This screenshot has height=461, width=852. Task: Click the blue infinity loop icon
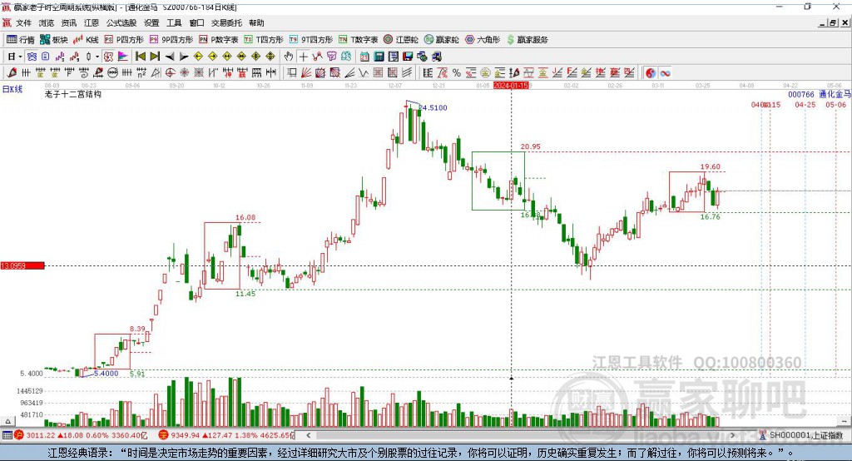coord(665,72)
